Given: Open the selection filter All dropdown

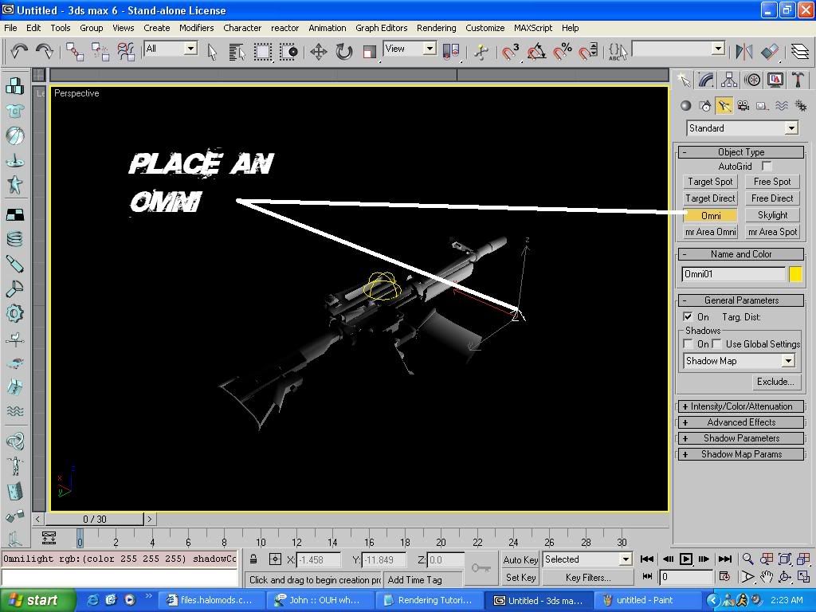Looking at the screenshot, I should (171, 49).
